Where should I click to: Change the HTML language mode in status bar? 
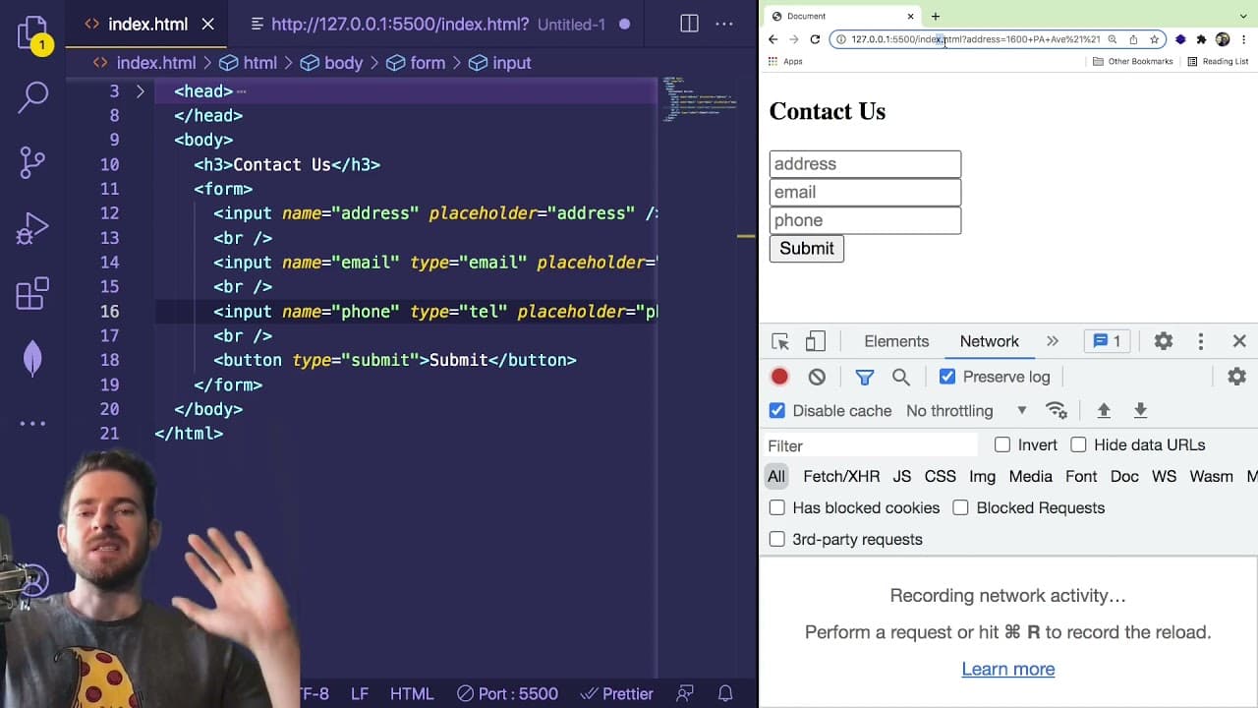(x=412, y=693)
